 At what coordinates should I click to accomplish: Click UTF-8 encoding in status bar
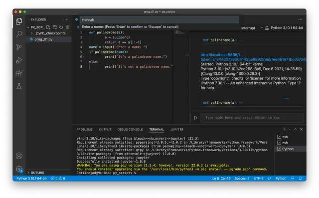click(x=258, y=179)
